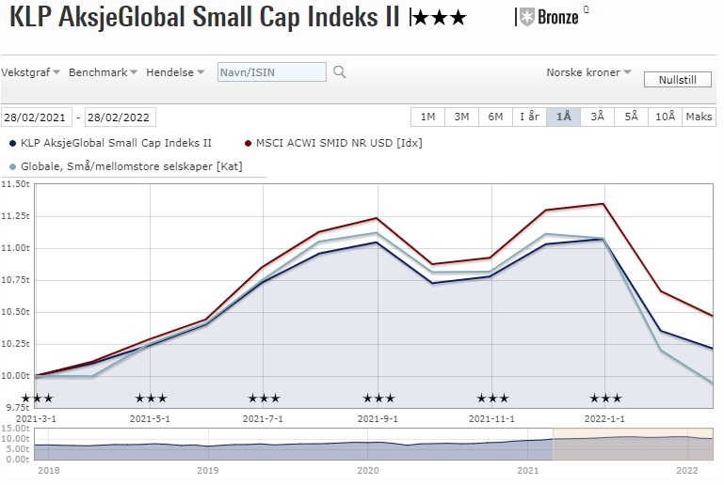
Task: Select the 6M period tab
Action: [x=495, y=117]
